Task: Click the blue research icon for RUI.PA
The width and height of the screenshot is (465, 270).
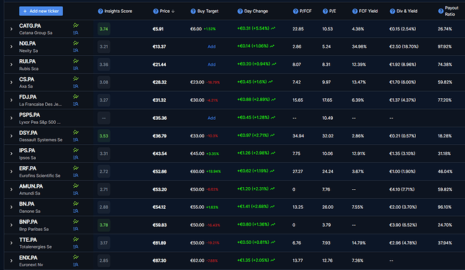Action: click(75, 69)
